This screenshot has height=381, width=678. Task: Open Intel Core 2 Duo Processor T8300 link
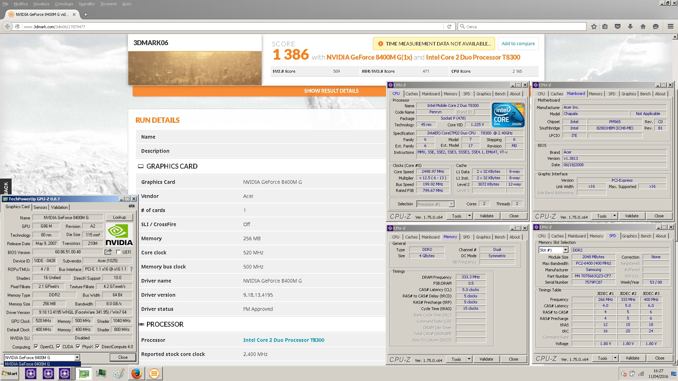[284, 340]
